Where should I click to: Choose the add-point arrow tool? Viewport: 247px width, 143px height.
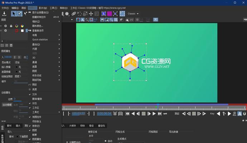25,14
